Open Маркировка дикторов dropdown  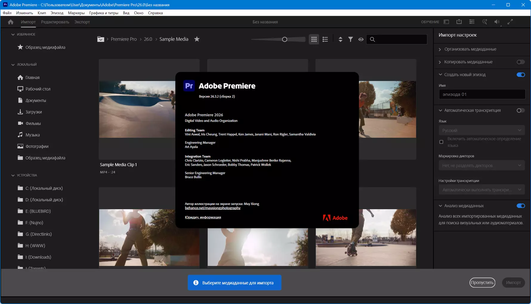pyautogui.click(x=481, y=165)
